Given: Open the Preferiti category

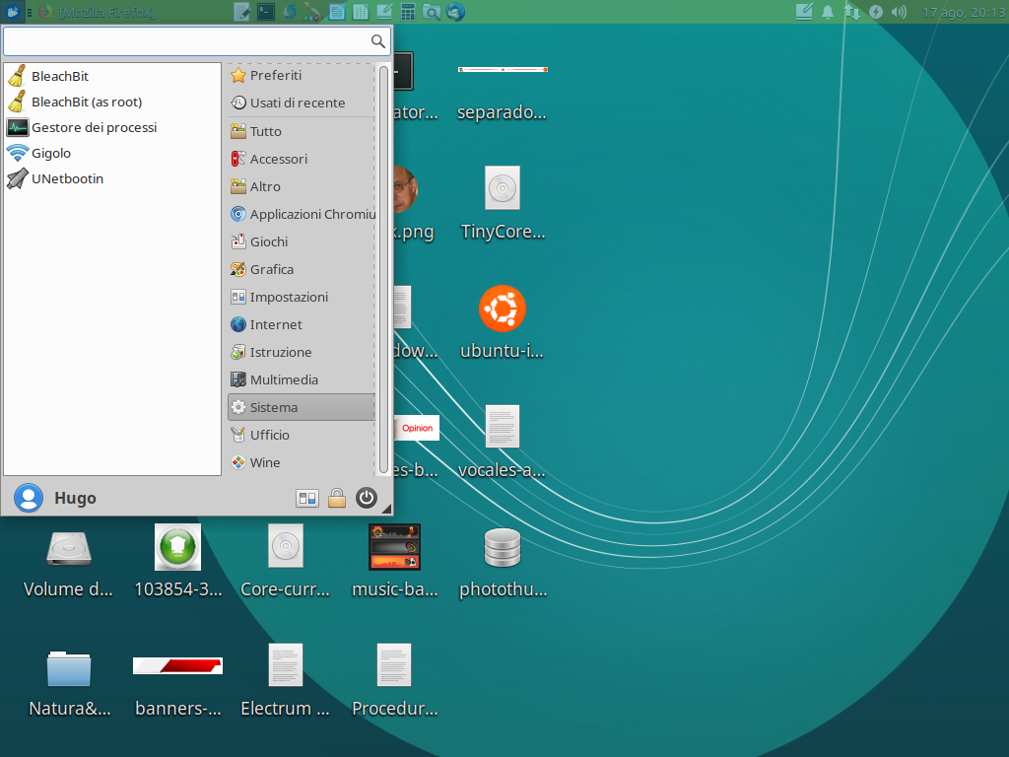Looking at the screenshot, I should [302, 75].
